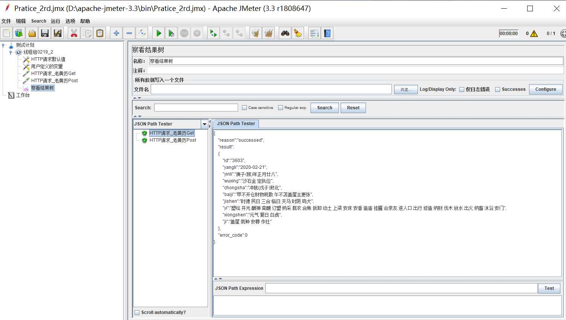Enable the Regular exp. checkbox
This screenshot has width=566, height=320.
(x=280, y=108)
